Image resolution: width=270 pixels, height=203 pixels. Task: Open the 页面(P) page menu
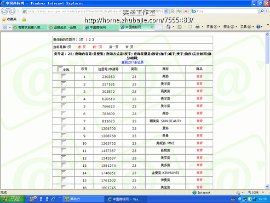213,27
